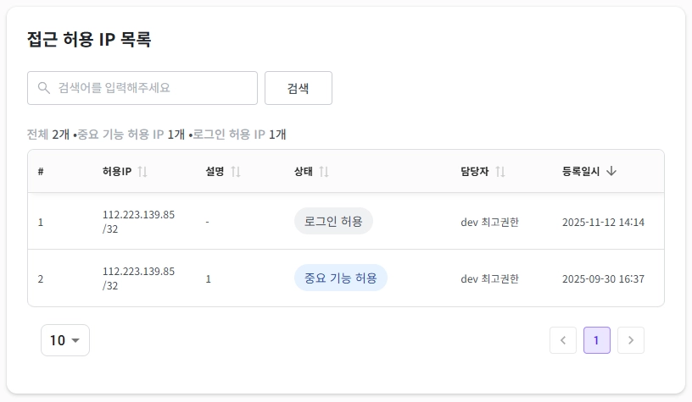
Task: Sort by 담당자 column arrows
Action: point(500,171)
